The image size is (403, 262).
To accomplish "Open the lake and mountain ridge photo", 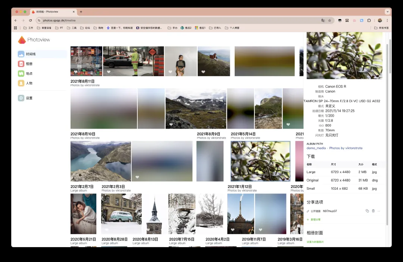I will click(100, 161).
